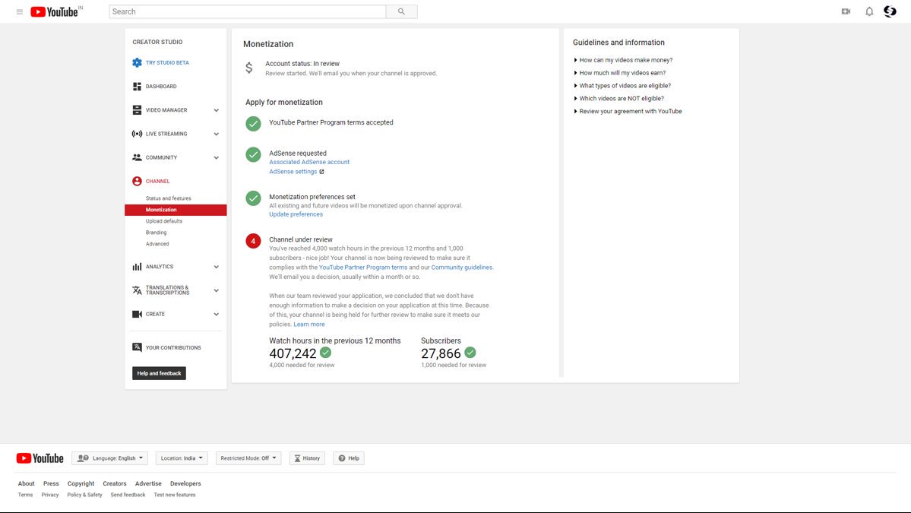
Task: Open the footer Test new features link
Action: [x=174, y=495]
